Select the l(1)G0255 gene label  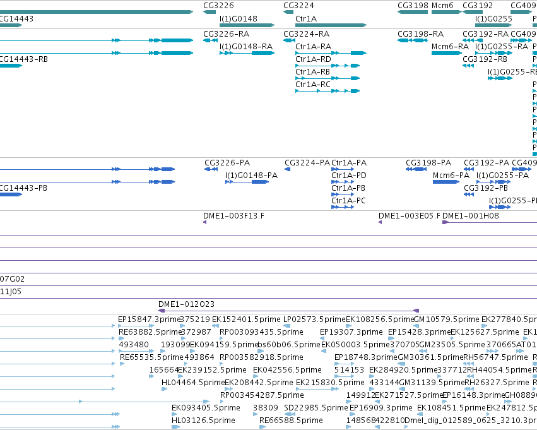pos(494,18)
